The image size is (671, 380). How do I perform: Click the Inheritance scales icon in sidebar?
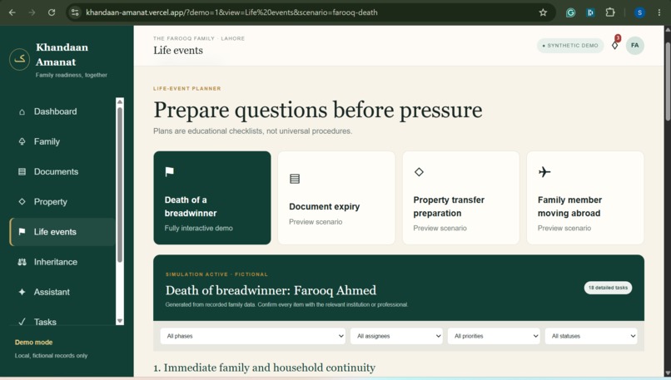pyautogui.click(x=22, y=262)
